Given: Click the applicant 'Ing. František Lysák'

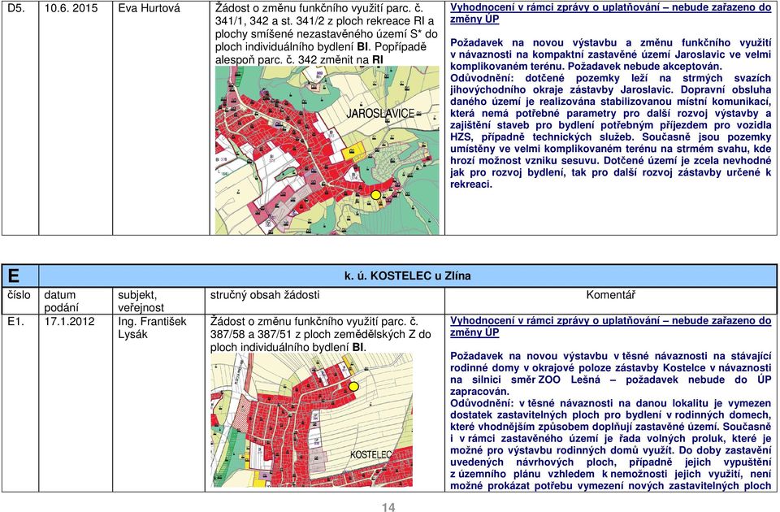Looking at the screenshot, I should click(152, 328).
